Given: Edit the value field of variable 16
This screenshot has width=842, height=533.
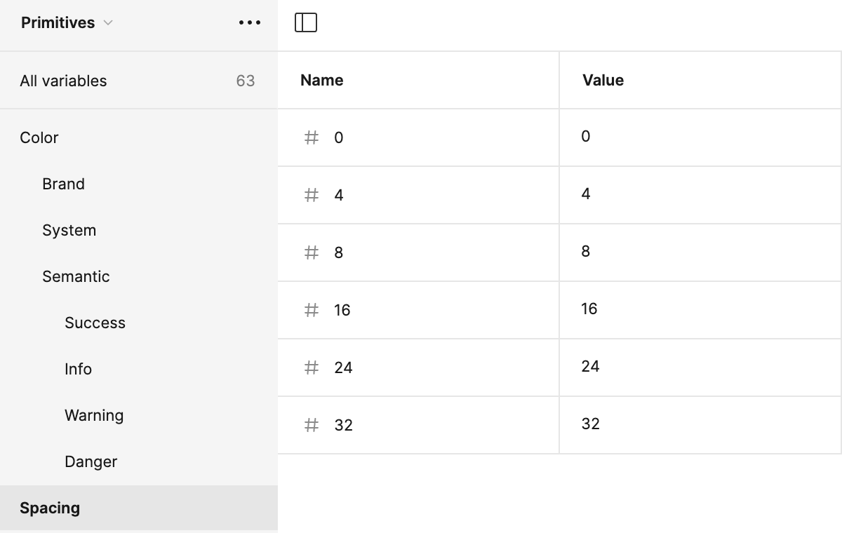Looking at the screenshot, I should coord(699,309).
